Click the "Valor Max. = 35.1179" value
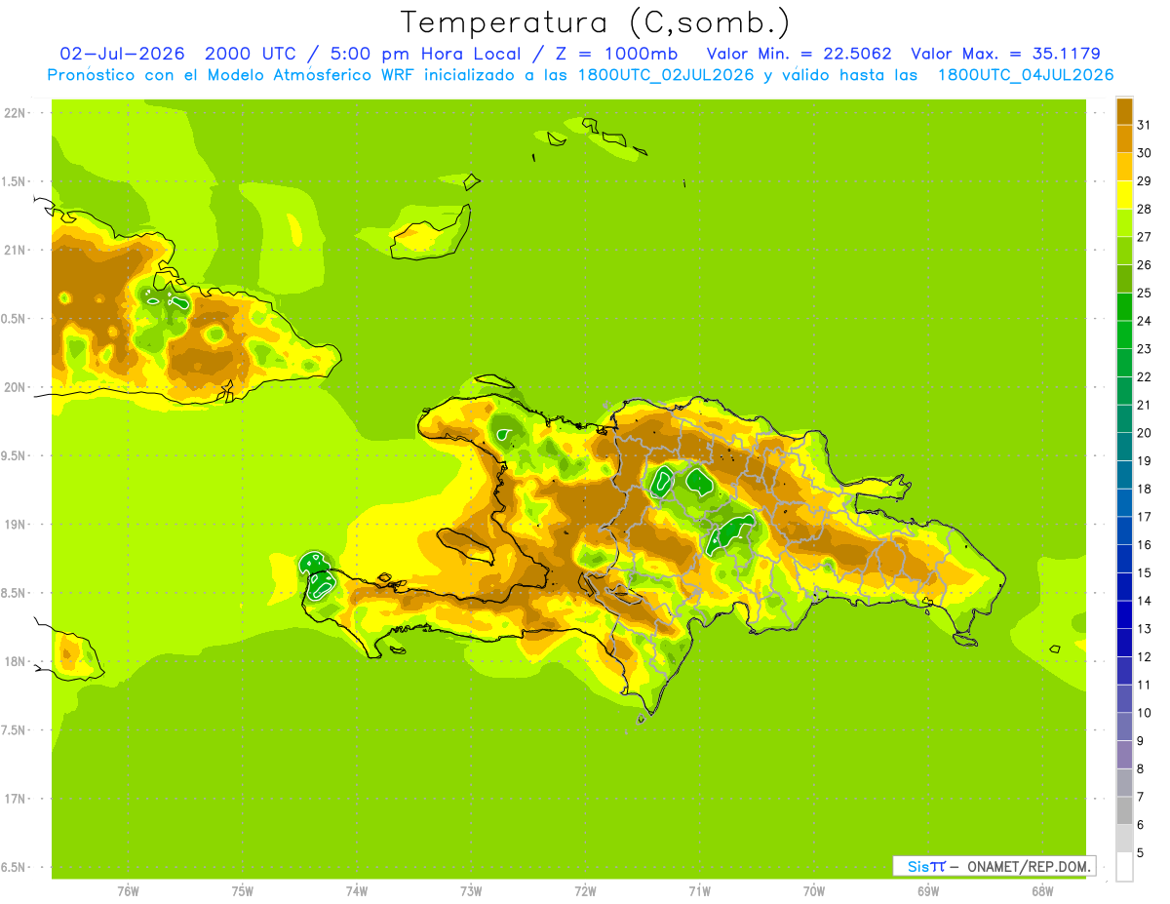This screenshot has height=904, width=1170. click(x=1006, y=54)
